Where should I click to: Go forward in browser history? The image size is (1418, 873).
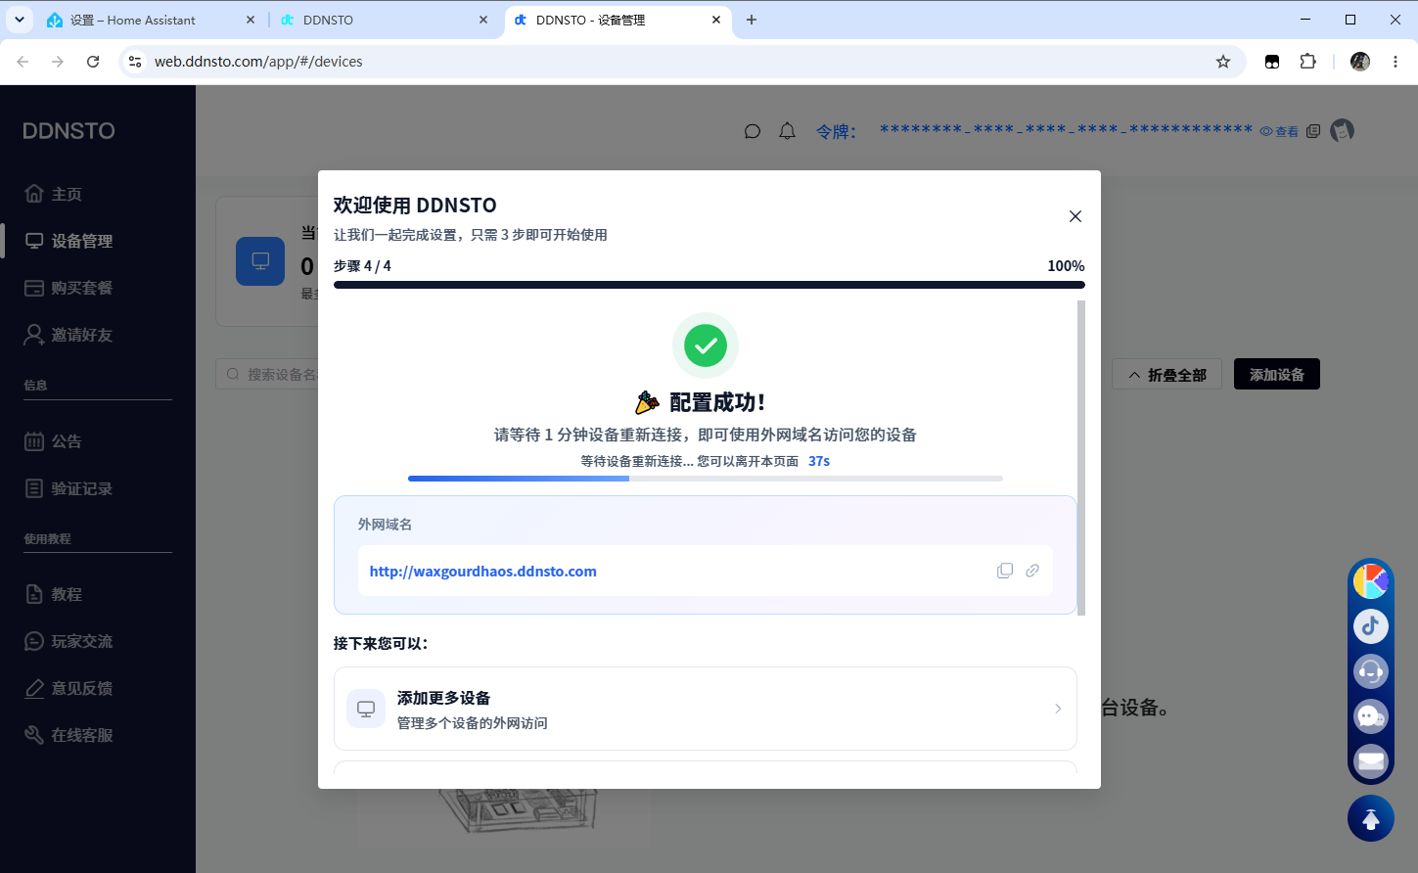pyautogui.click(x=58, y=62)
